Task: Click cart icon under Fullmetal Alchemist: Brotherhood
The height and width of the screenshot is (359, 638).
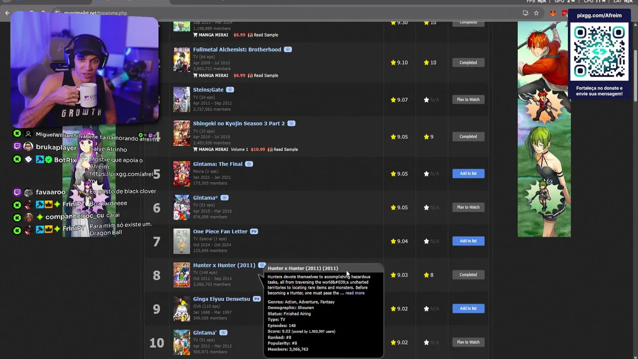Action: tap(195, 76)
